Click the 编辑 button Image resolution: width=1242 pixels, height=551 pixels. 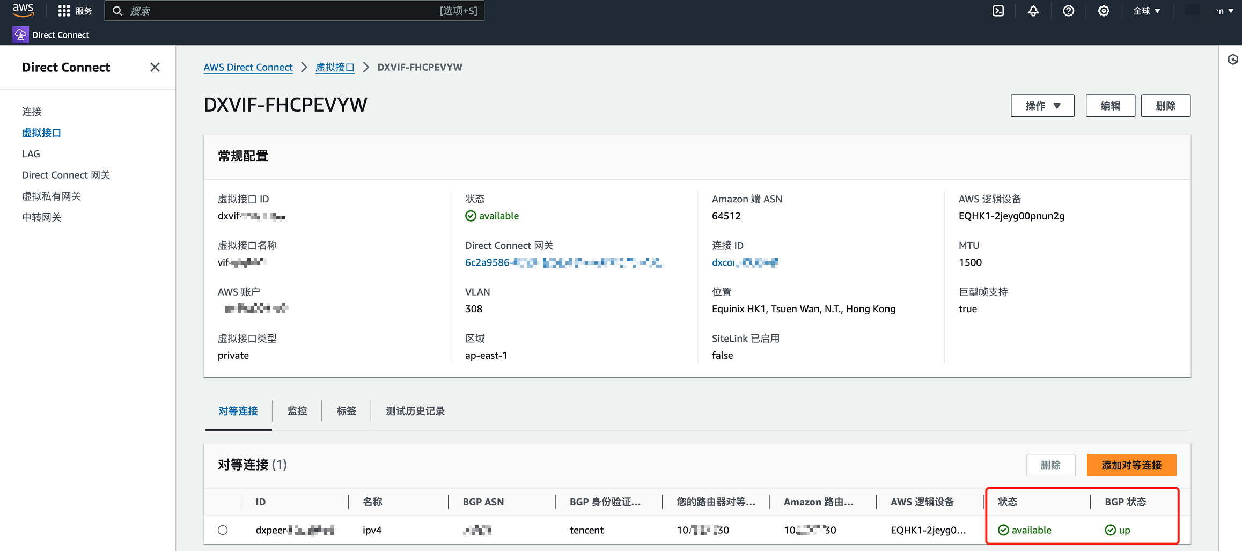[x=1110, y=106]
